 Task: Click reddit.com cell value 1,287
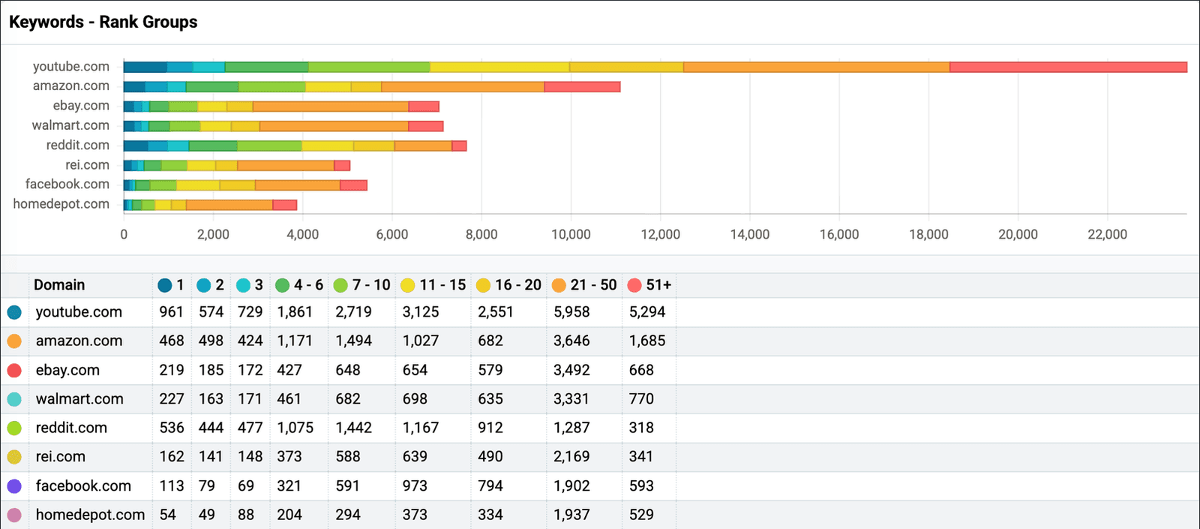pyautogui.click(x=571, y=428)
